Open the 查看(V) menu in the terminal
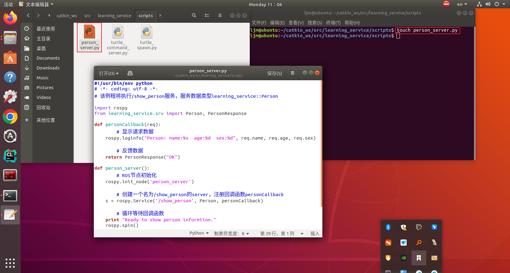 pos(296,23)
